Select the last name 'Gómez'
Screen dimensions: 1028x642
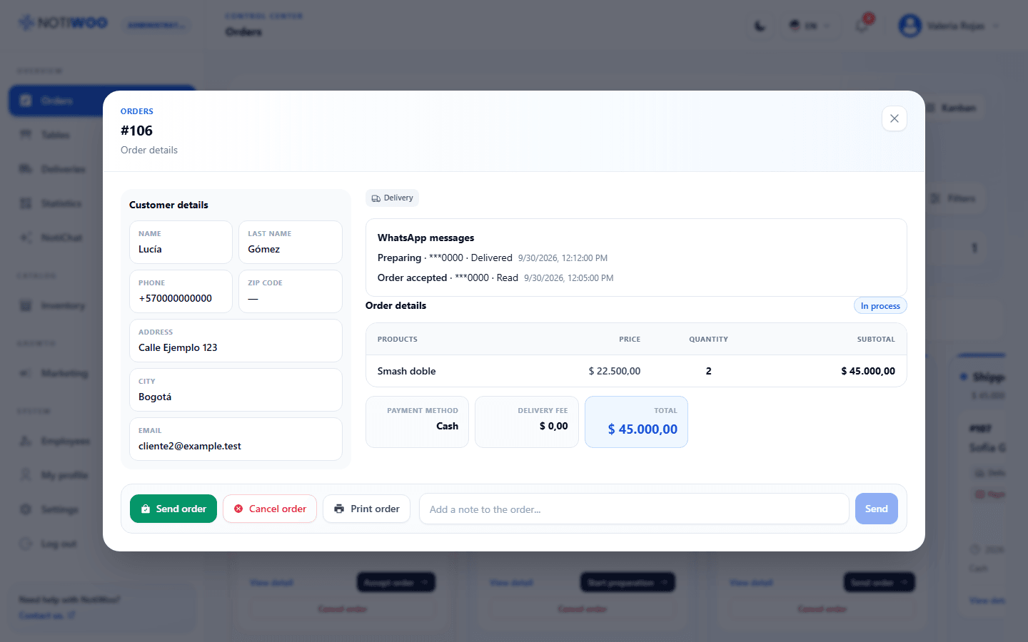coord(264,249)
